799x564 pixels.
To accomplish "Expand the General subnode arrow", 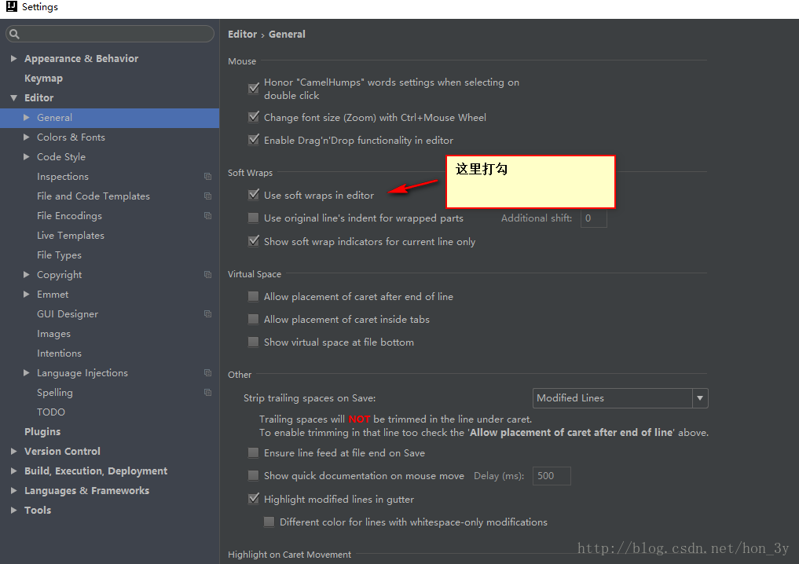I will (27, 118).
